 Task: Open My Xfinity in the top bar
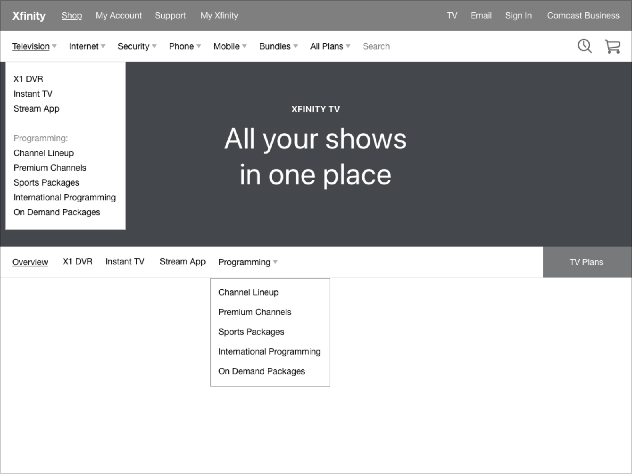pyautogui.click(x=219, y=16)
